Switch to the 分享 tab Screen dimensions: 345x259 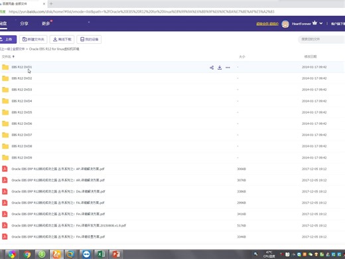[24, 23]
